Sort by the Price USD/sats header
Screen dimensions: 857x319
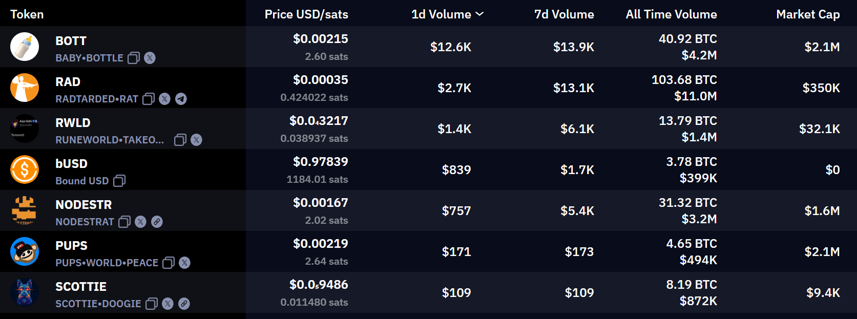click(x=306, y=14)
